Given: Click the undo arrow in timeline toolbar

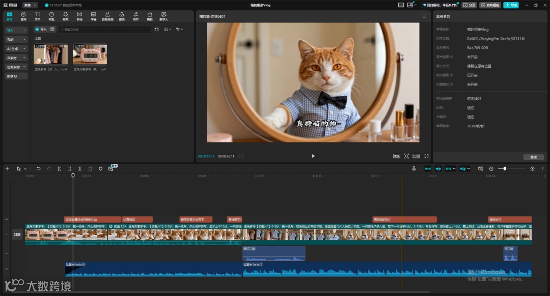Looking at the screenshot, I should (38, 169).
